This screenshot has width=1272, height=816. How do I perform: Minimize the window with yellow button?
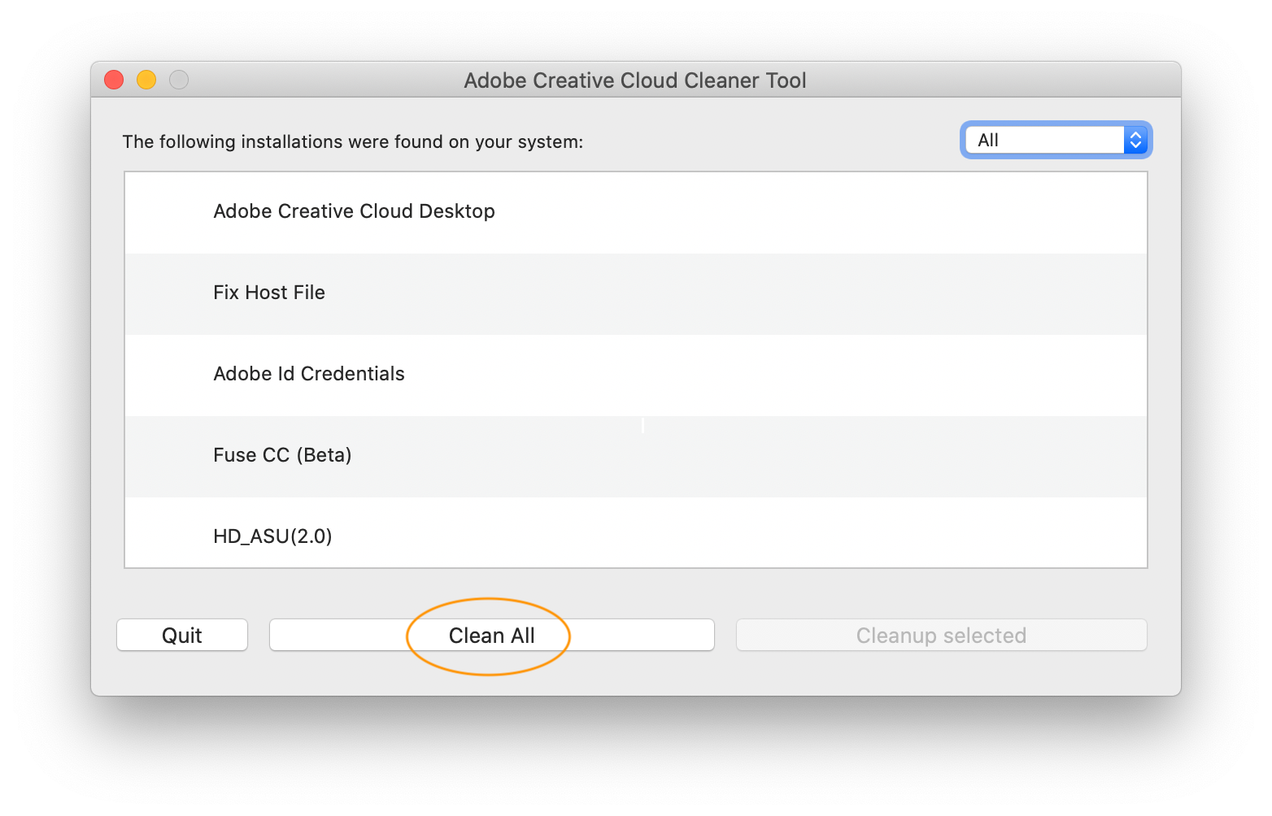coord(146,80)
